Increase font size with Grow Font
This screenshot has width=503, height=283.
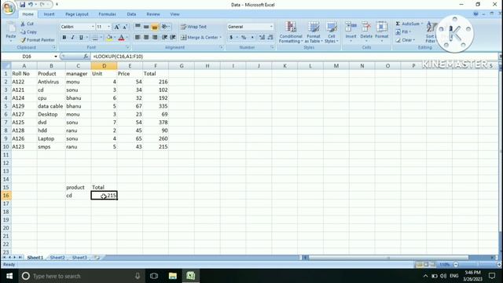(117, 27)
